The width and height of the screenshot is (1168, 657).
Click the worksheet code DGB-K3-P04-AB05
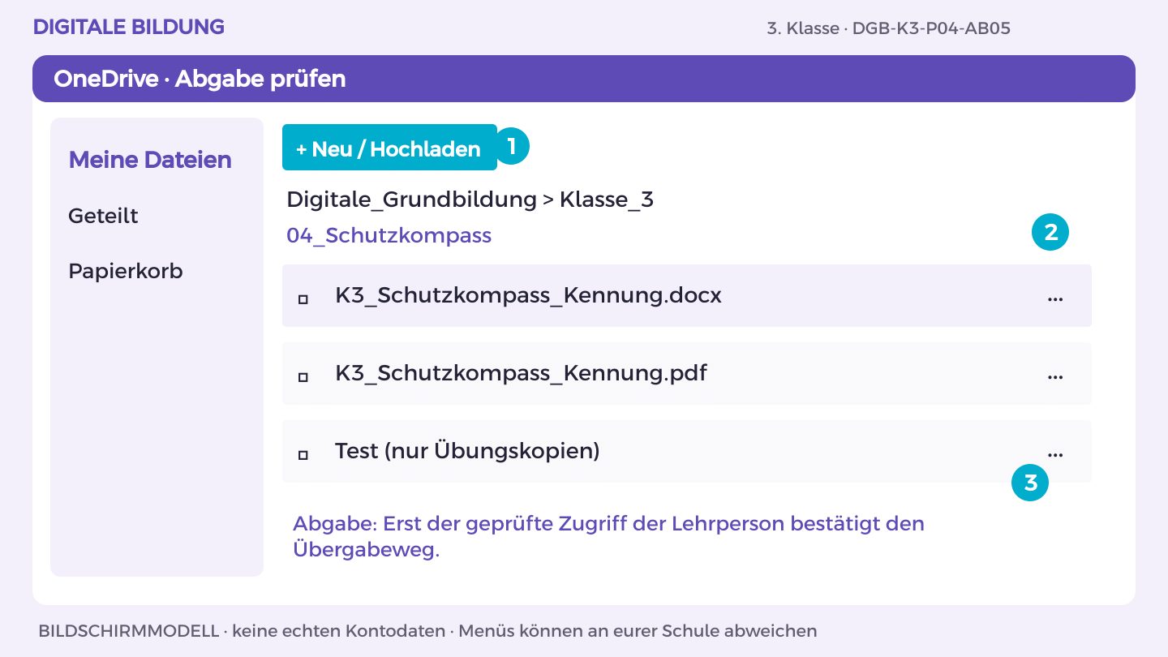(931, 28)
